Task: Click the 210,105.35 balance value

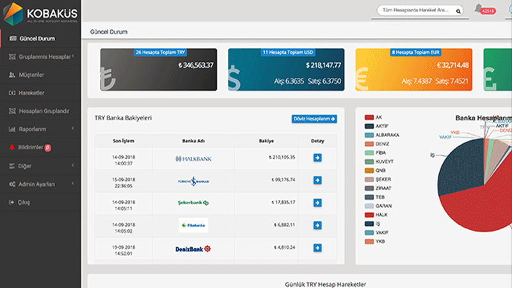Action: click(x=282, y=157)
